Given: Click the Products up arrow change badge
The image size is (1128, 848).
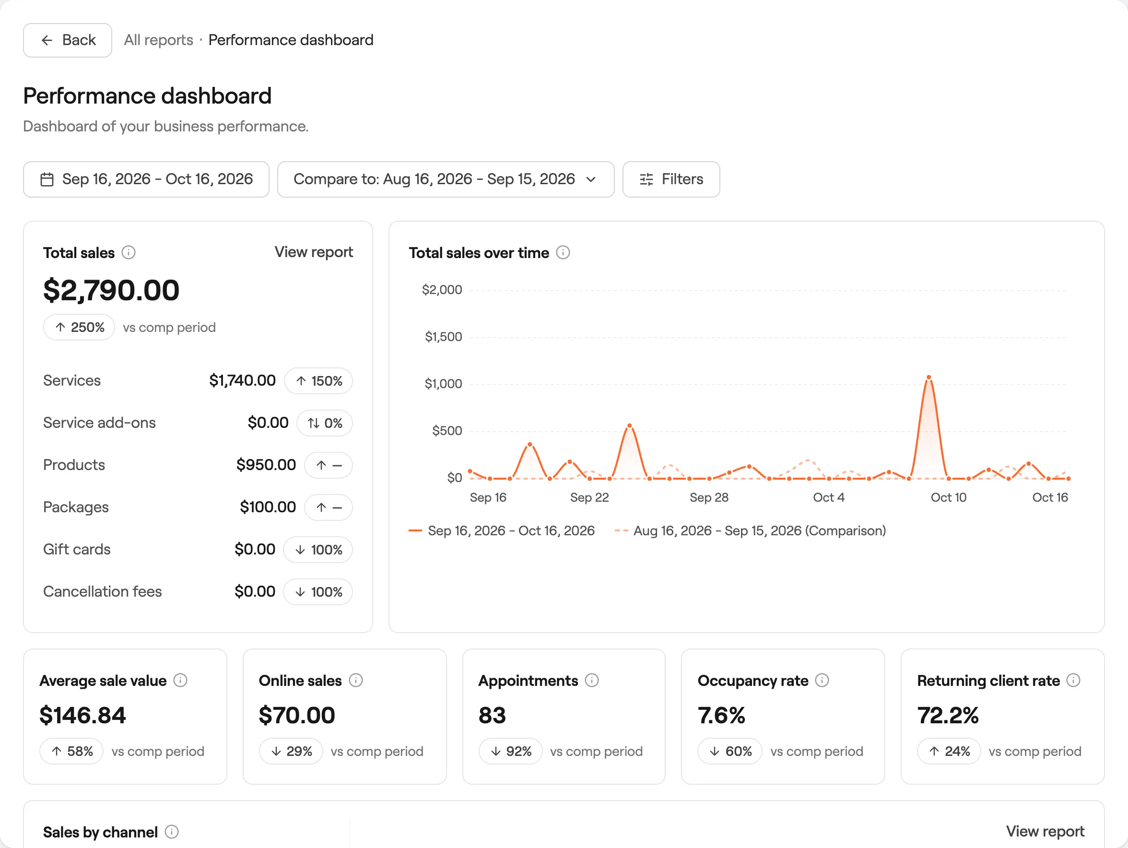Looking at the screenshot, I should coord(329,466).
